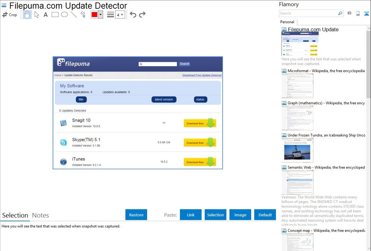This screenshot has width=371, height=251.
Task: Activate the hand pan tool
Action: 27,15
